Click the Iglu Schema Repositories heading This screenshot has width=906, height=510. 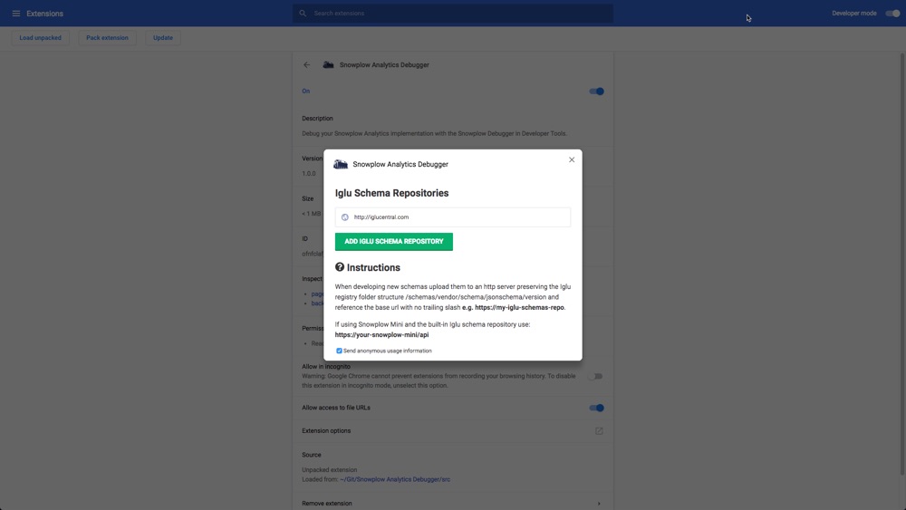point(391,193)
